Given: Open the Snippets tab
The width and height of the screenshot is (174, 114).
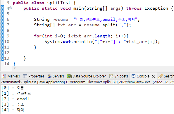Looking at the screenshot, I should click(x=119, y=76).
